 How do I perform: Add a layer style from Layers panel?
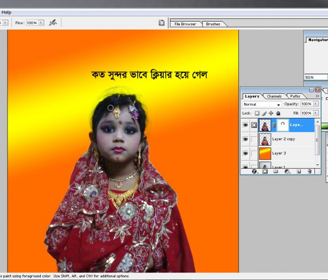pyautogui.click(x=254, y=171)
